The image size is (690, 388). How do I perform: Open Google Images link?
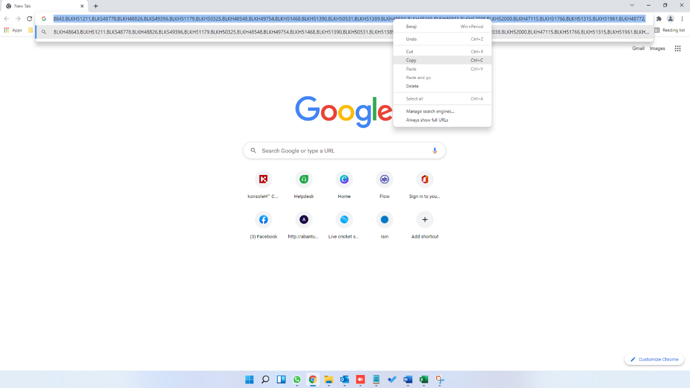coord(657,48)
